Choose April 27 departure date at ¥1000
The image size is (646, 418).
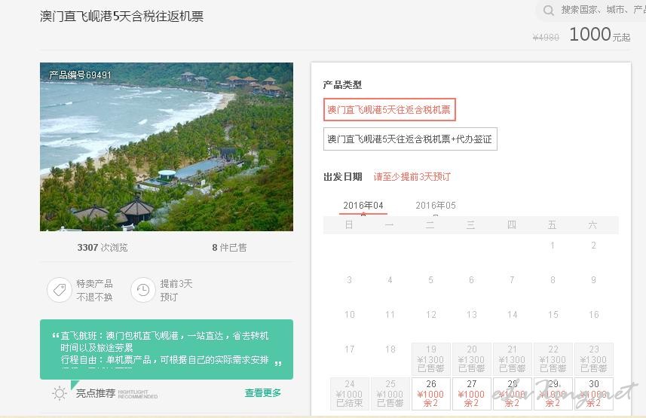click(x=472, y=393)
